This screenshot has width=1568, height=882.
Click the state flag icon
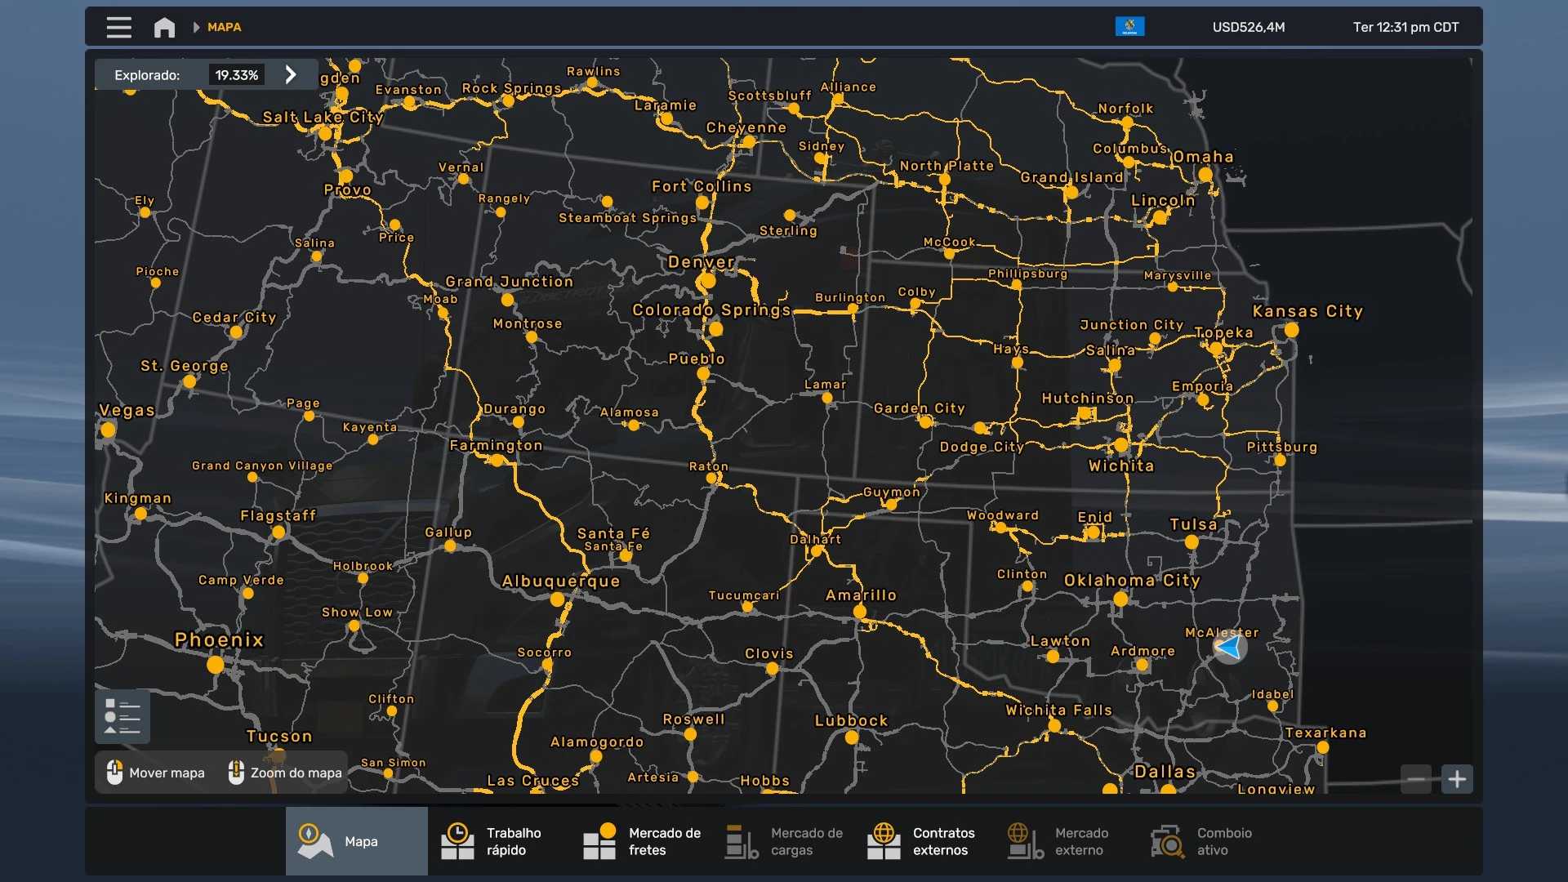1129,27
